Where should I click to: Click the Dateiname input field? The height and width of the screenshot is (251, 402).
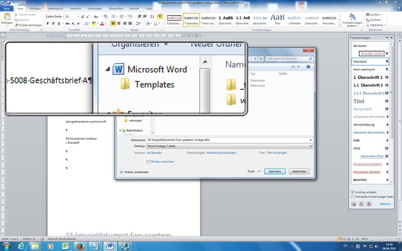coord(226,140)
